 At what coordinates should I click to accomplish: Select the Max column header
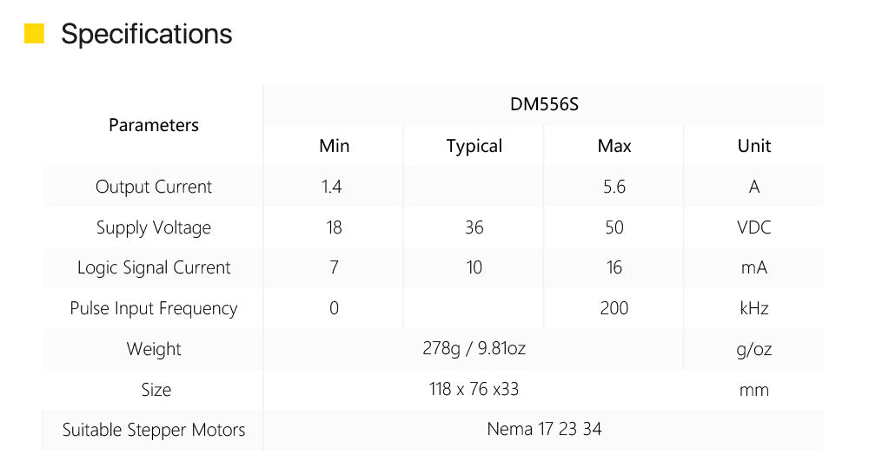[614, 146]
